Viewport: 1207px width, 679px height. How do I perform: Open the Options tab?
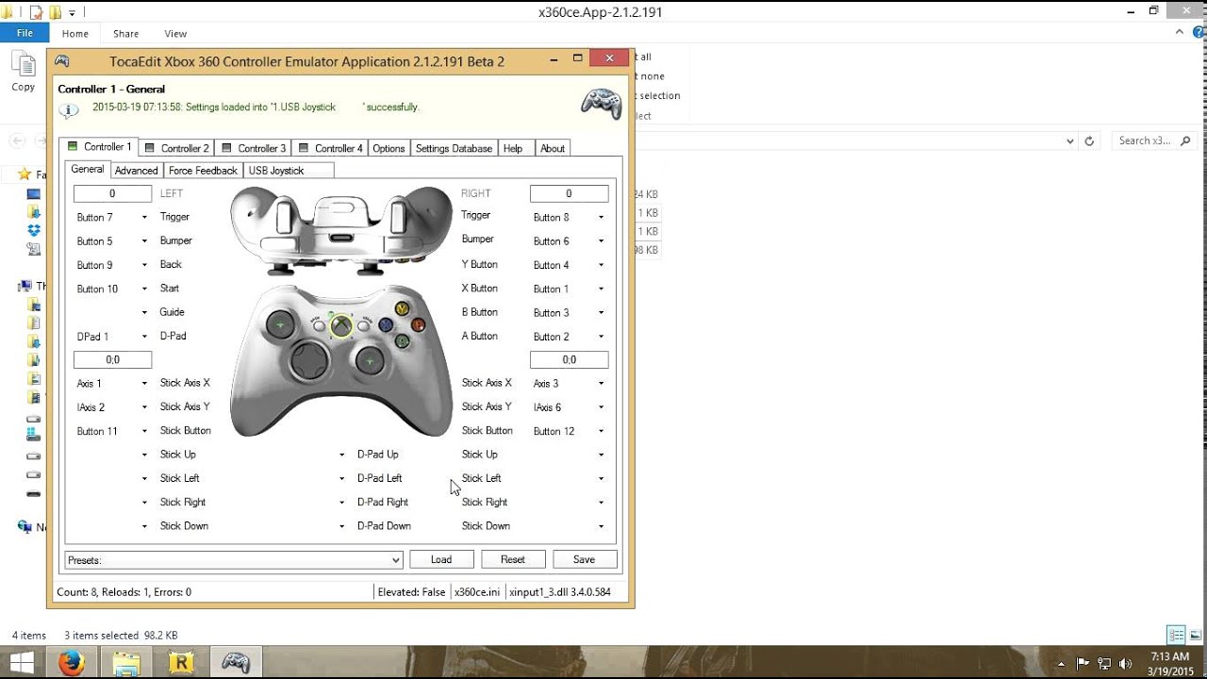point(389,148)
